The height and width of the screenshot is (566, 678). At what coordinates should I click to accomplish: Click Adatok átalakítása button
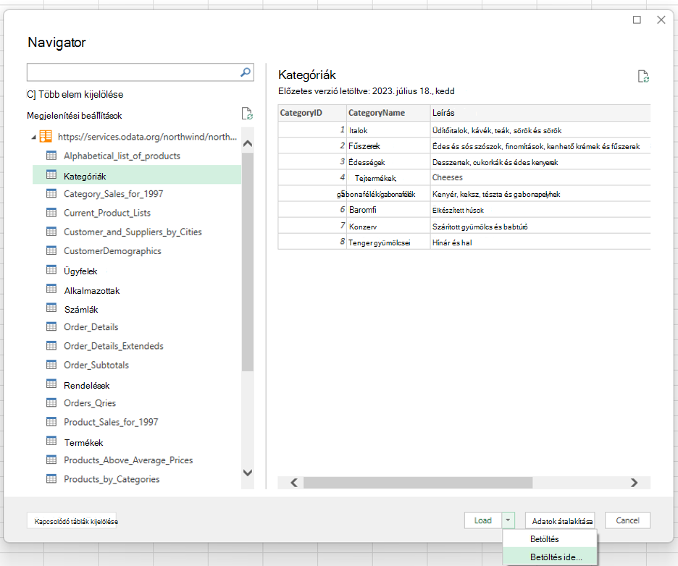[x=561, y=520]
